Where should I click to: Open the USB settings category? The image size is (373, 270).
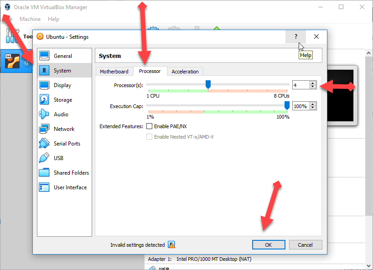click(x=58, y=158)
